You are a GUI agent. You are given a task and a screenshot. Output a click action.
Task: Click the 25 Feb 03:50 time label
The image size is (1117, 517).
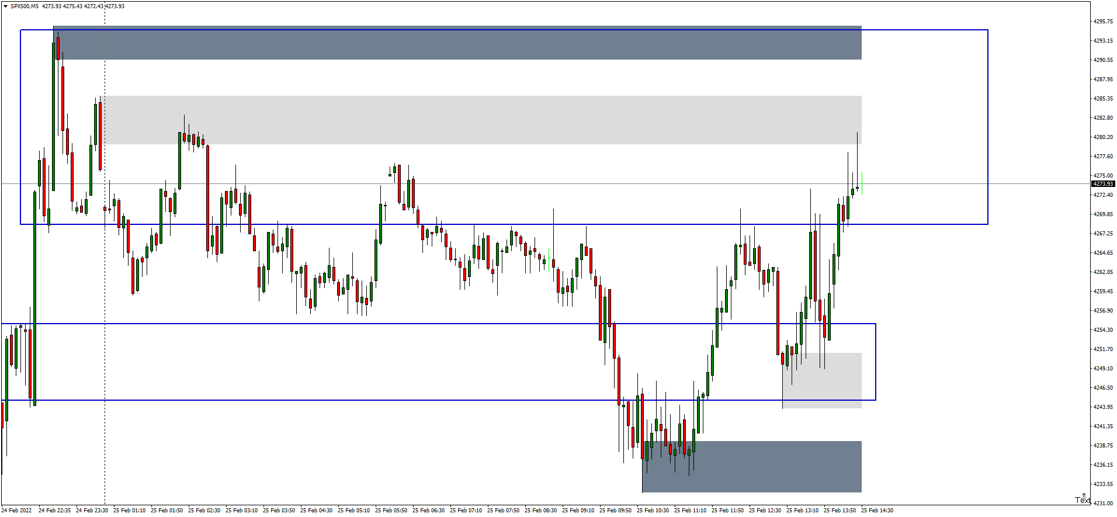click(279, 511)
